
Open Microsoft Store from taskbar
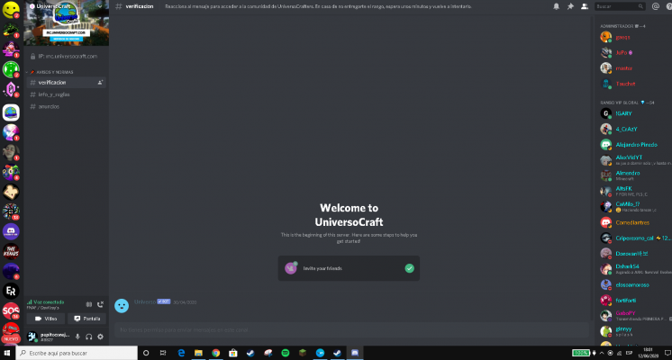(x=233, y=353)
